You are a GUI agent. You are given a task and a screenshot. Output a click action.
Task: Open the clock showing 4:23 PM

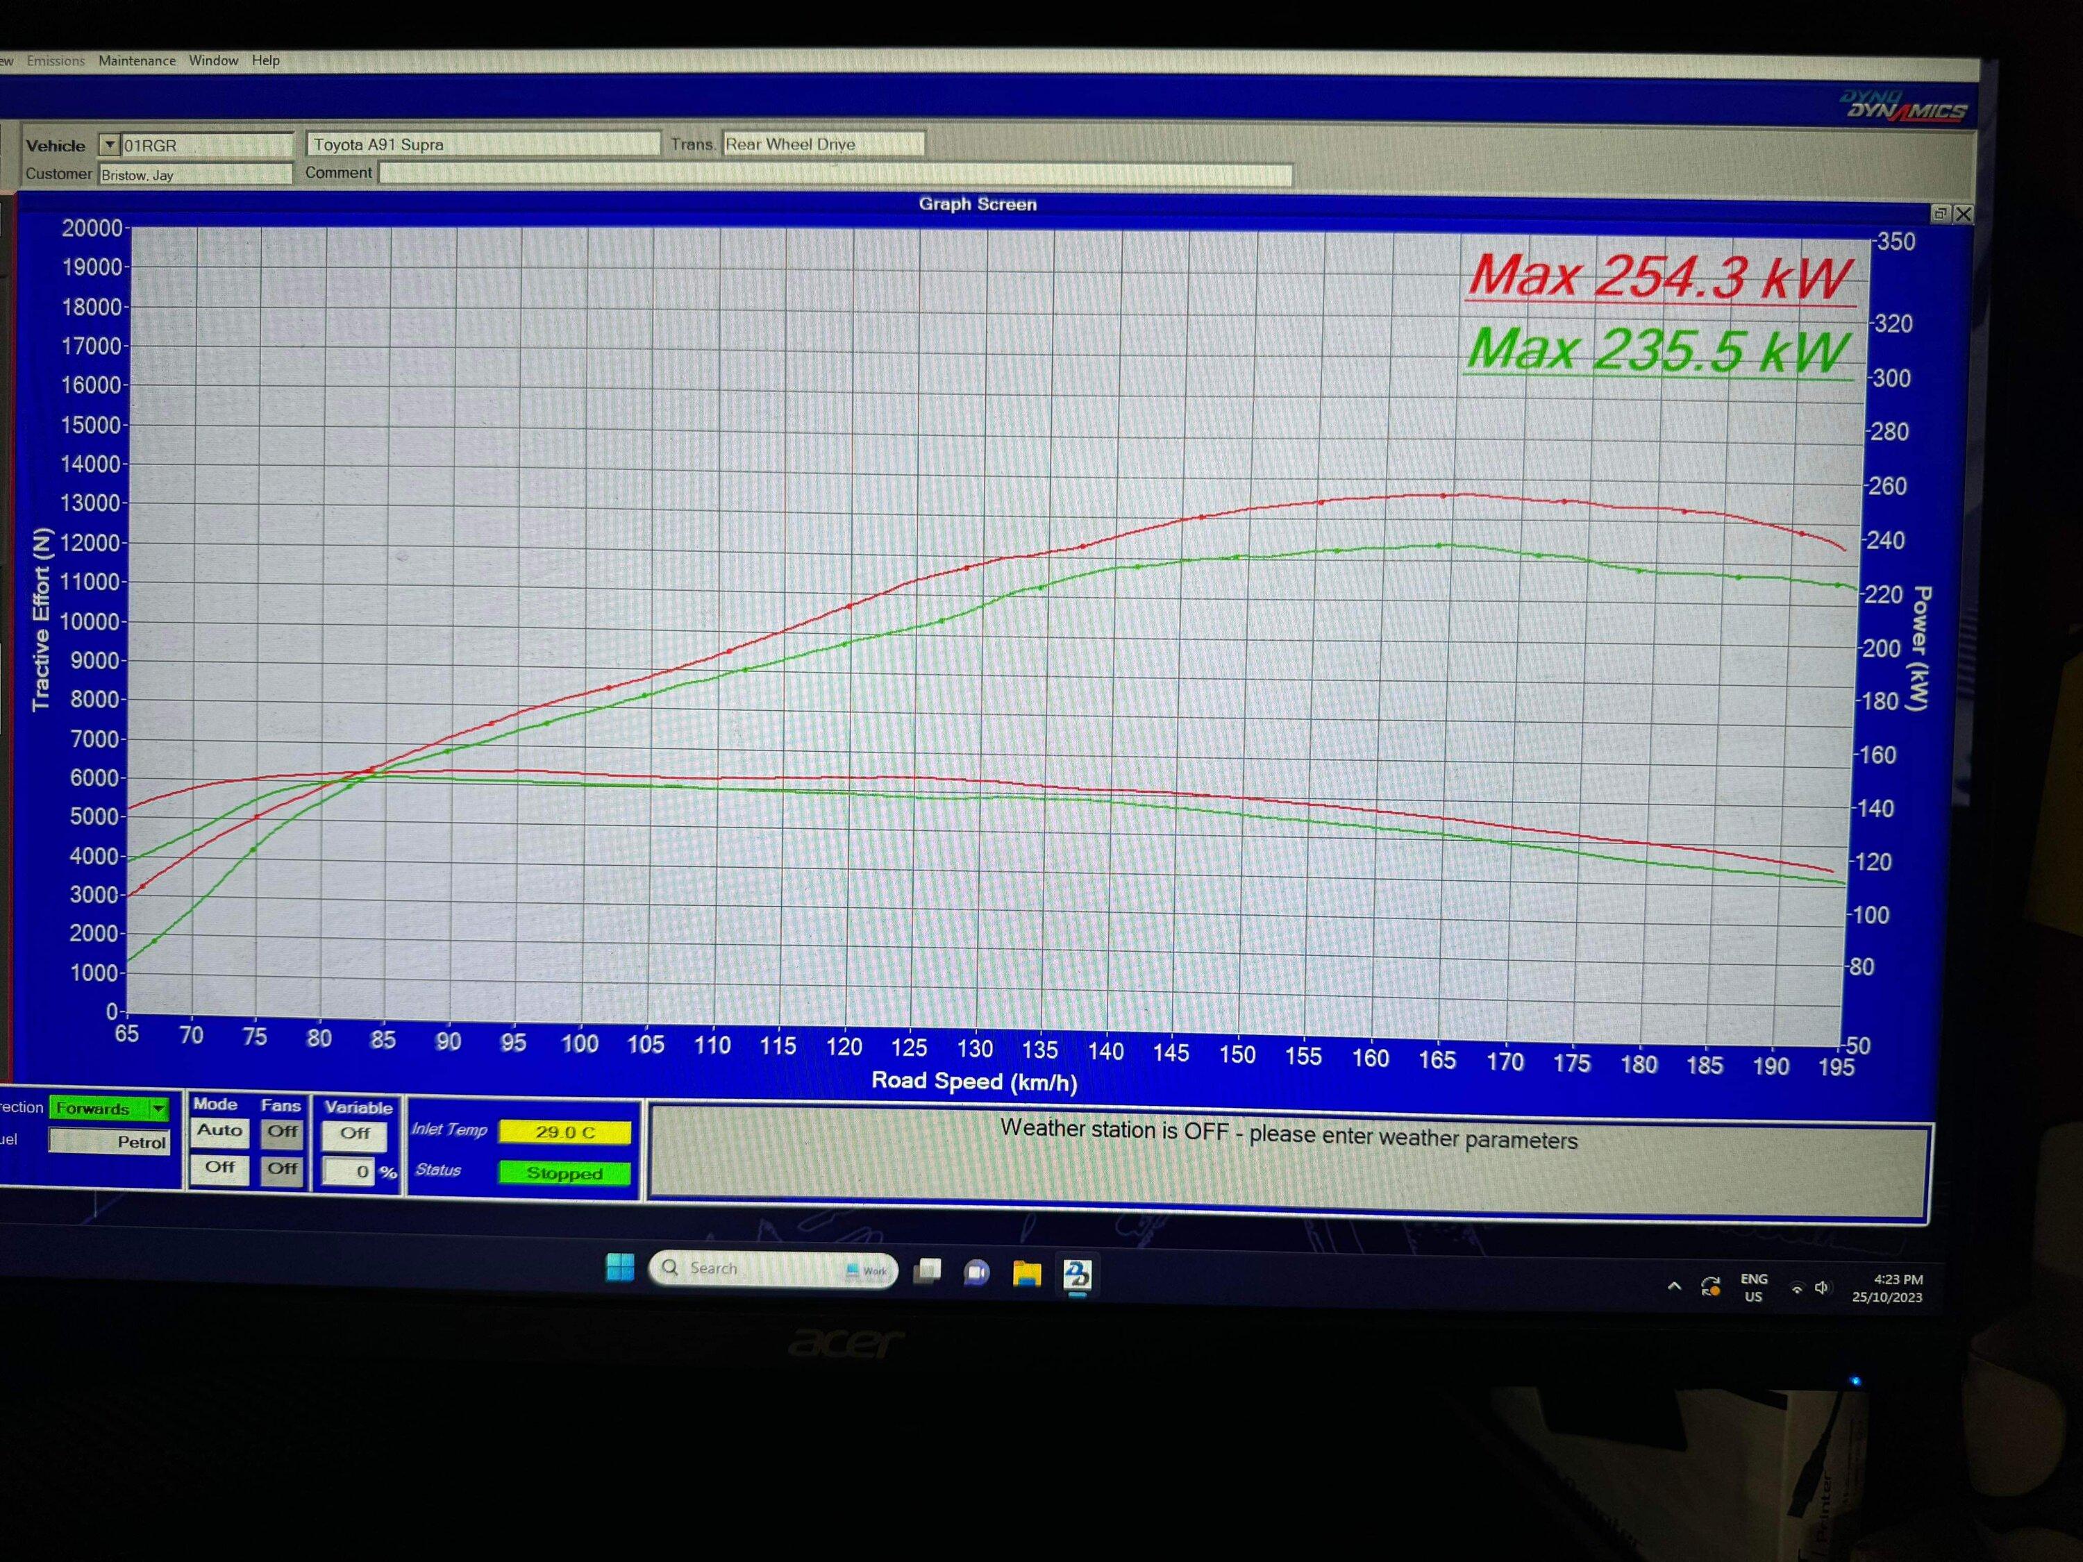pyautogui.click(x=1887, y=1288)
